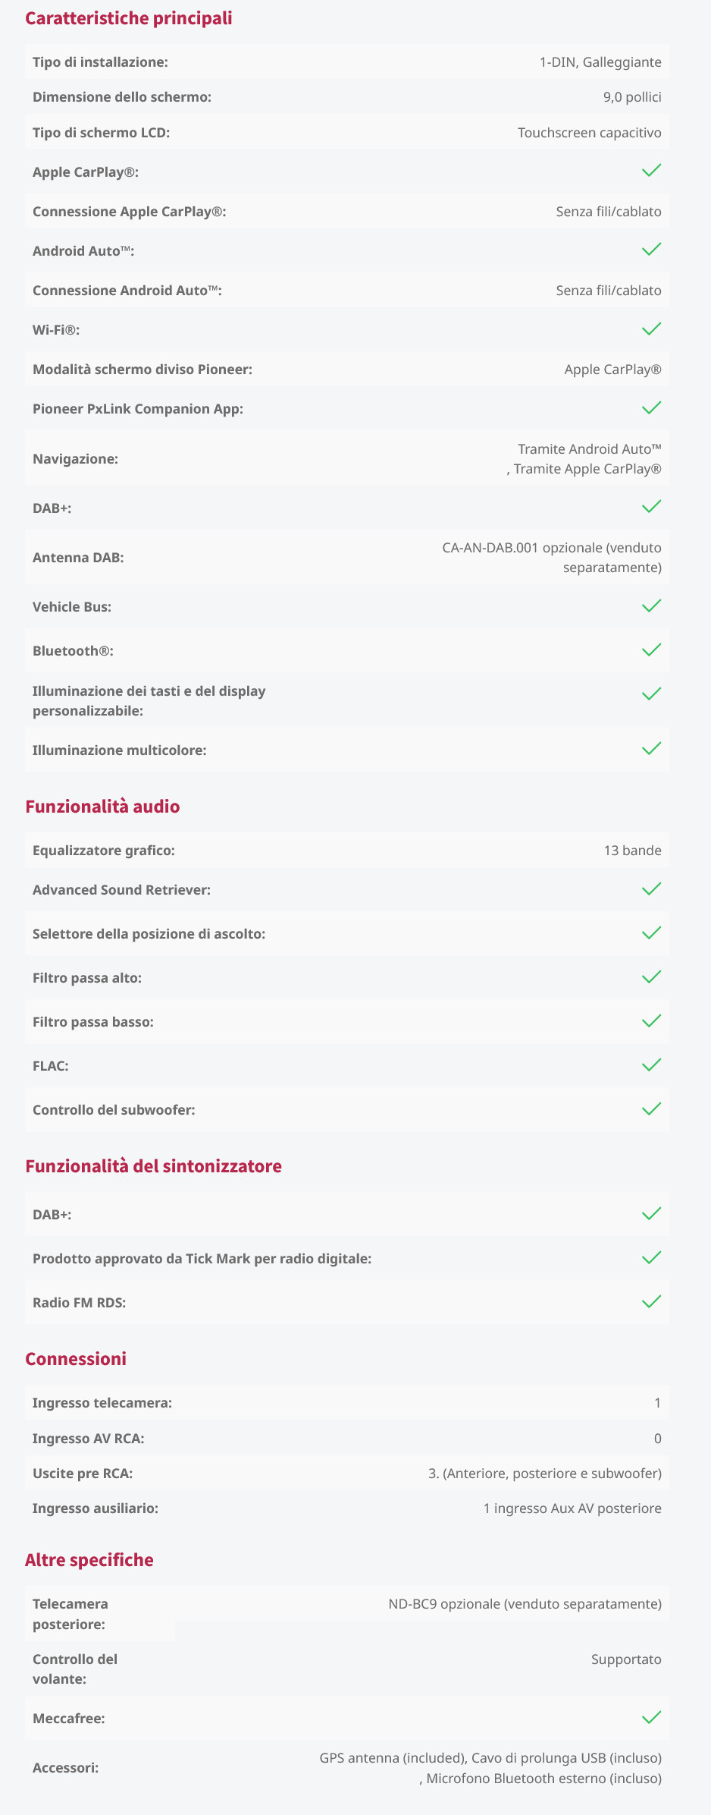
Task: Click the ND-BC9 opzionale rear camera text
Action: [x=525, y=1604]
